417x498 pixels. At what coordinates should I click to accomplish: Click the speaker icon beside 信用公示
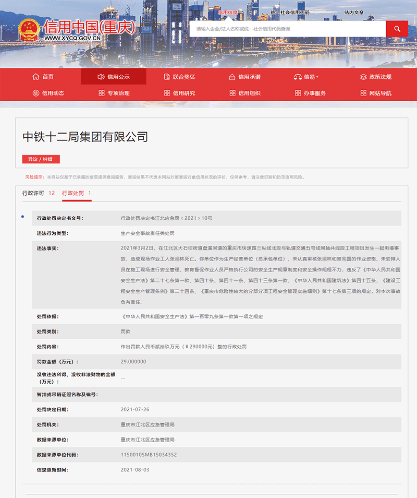point(101,77)
